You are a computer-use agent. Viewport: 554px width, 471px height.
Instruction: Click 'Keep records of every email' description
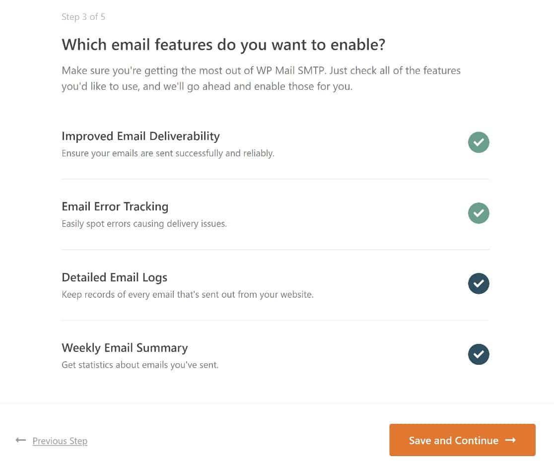(188, 294)
